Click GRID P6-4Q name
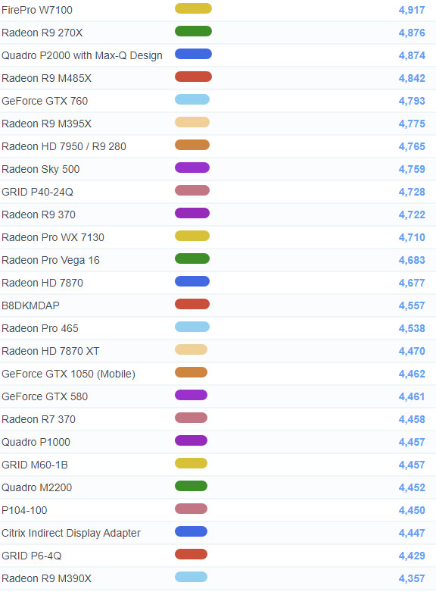The image size is (436, 592). click(x=31, y=556)
